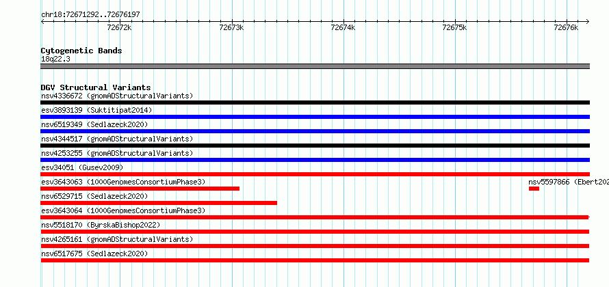
Task: Click the blue bar under nsv4253255
Action: (315, 160)
